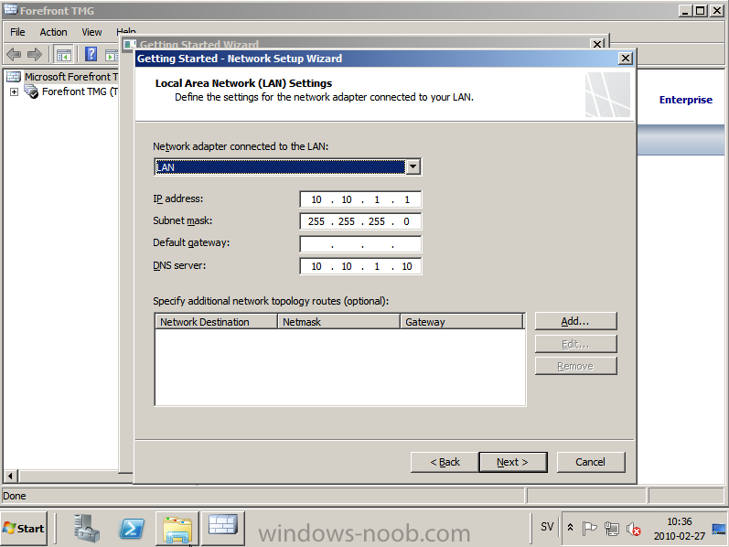Click the IP address field
The height and width of the screenshot is (547, 729).
pyautogui.click(x=360, y=199)
